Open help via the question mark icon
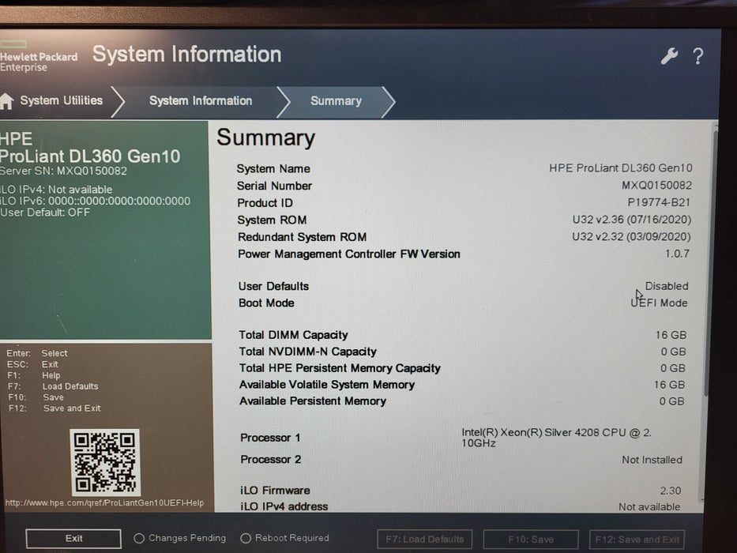Image resolution: width=737 pixels, height=553 pixels. tap(698, 56)
